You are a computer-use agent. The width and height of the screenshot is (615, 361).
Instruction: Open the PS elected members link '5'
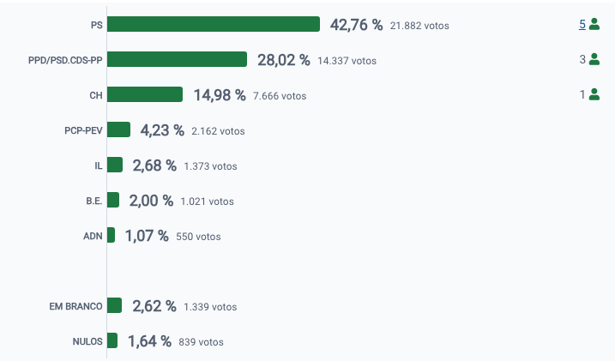tap(582, 25)
